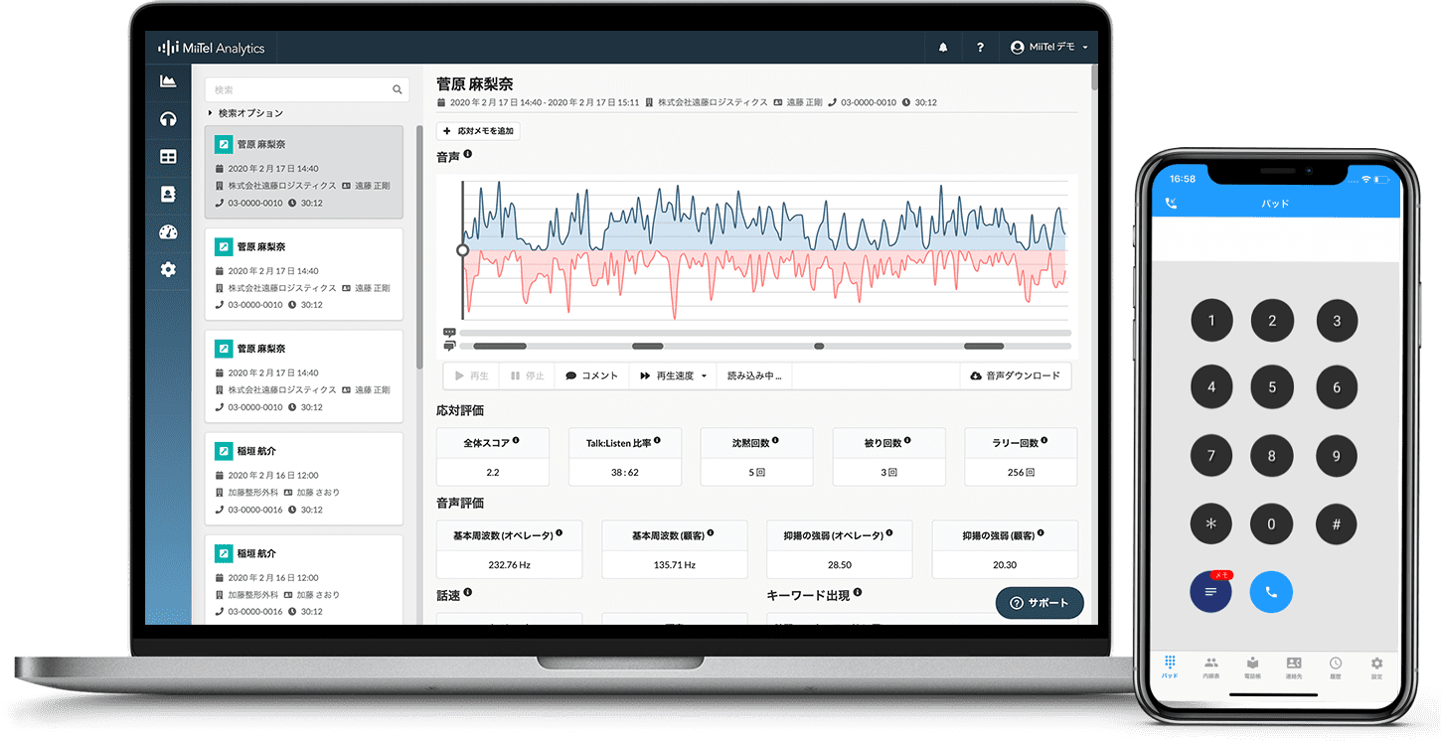Viewport: 1441px width, 741px height.
Task: Click the waveform playhead handle circle
Action: 462,250
